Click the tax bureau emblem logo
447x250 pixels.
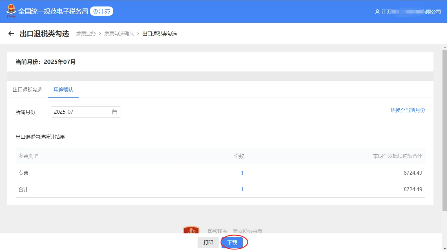tap(11, 11)
